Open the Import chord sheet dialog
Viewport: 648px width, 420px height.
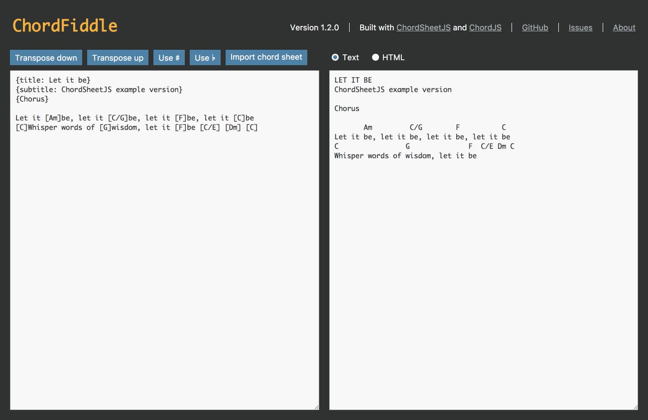tap(266, 57)
